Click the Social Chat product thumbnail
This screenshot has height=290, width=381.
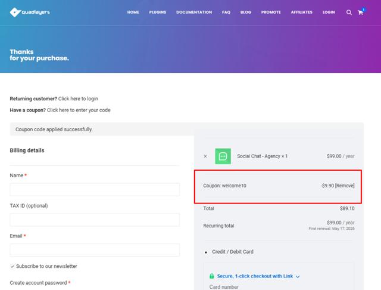(223, 156)
